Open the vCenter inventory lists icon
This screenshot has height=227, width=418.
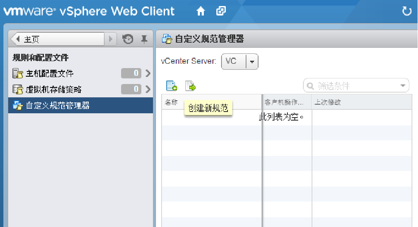(221, 11)
